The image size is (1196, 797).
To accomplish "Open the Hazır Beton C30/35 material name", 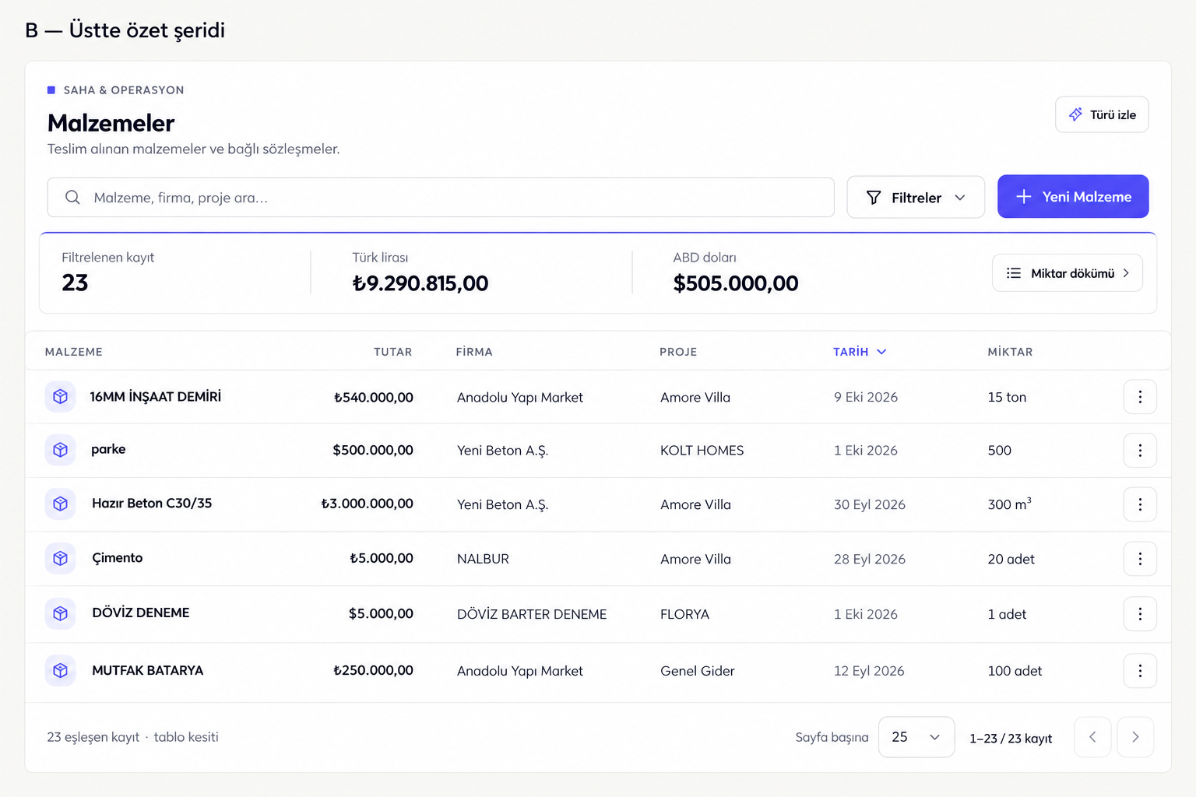I will (x=152, y=504).
